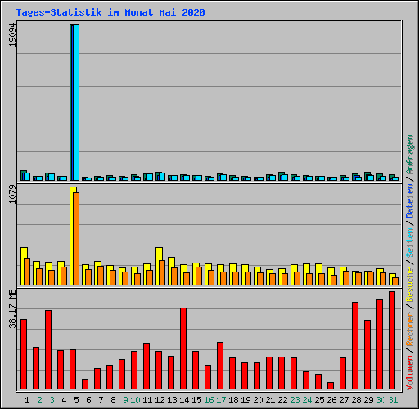Click the 38.17 MB axis value
Screen dimensions: 419x409
click(12, 309)
